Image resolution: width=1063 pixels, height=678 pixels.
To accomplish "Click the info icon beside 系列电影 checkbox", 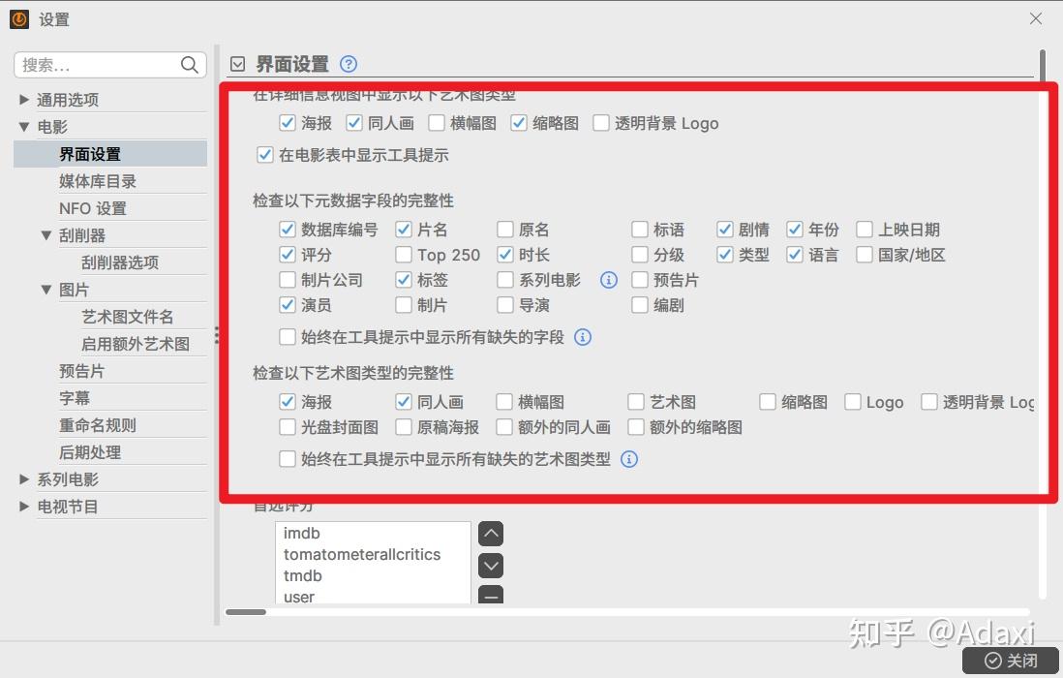I will [x=608, y=280].
